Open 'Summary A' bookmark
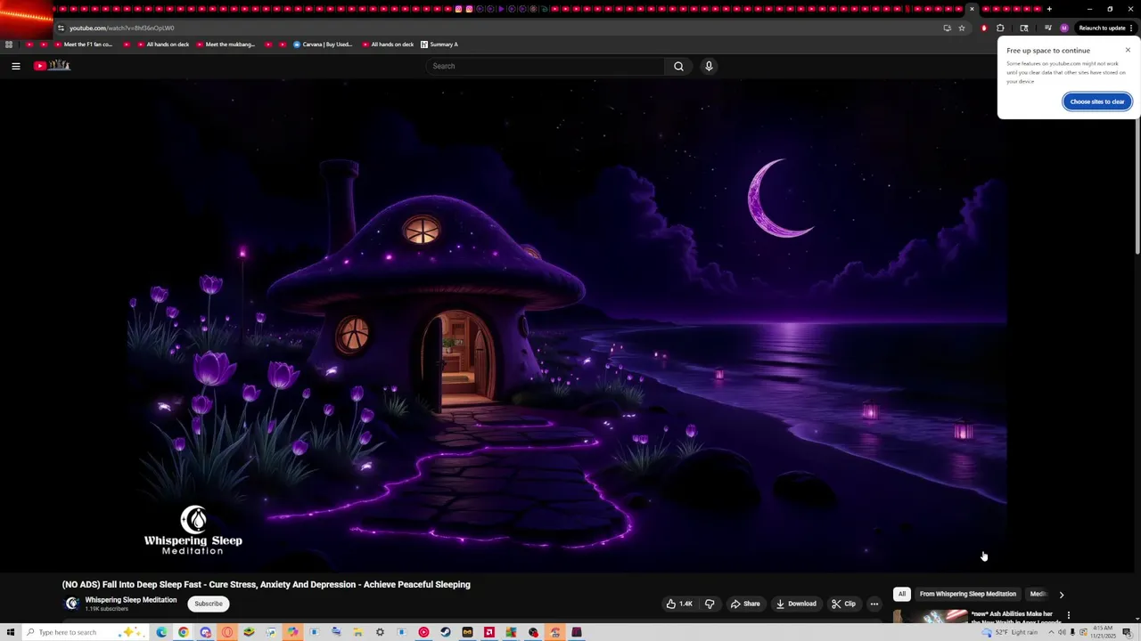This screenshot has height=641, width=1141. (439, 45)
